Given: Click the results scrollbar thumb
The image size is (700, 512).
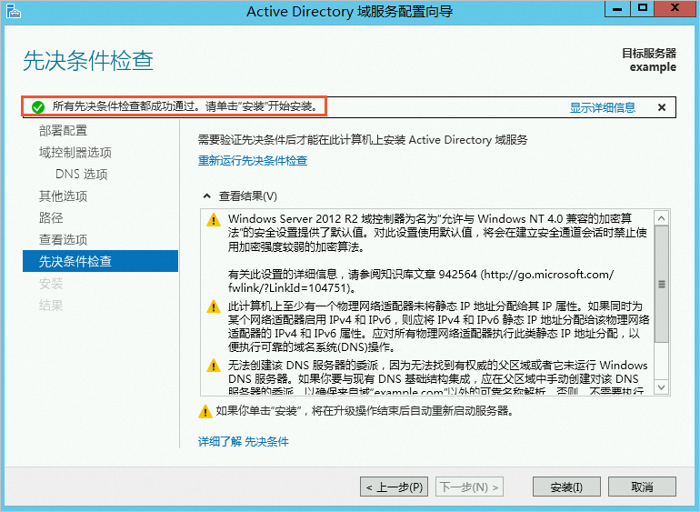Looking at the screenshot, I should coord(662,284).
